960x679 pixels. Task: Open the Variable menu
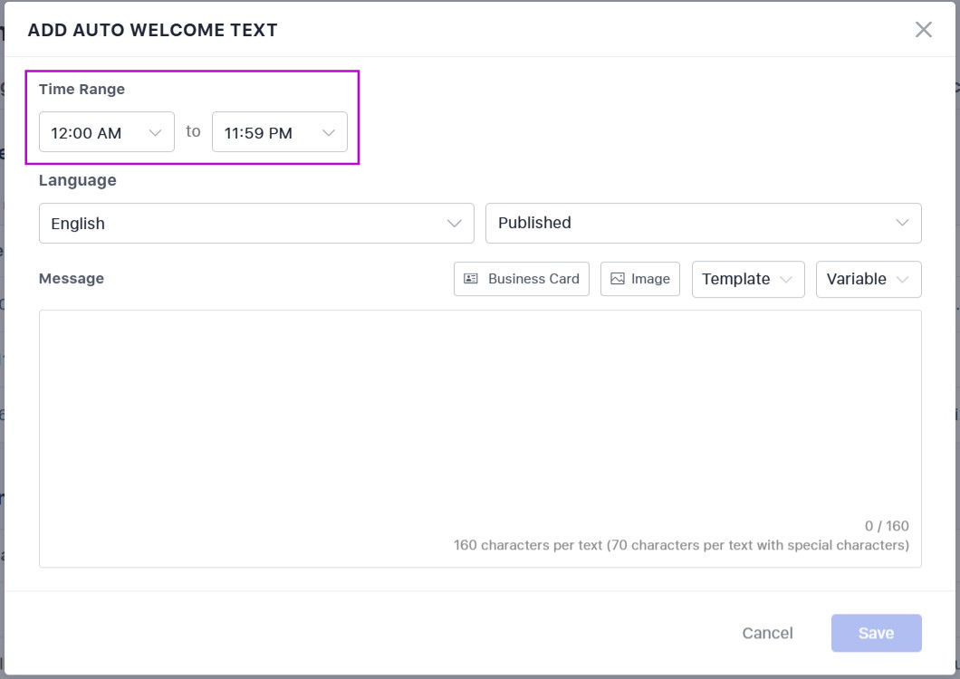tap(868, 279)
